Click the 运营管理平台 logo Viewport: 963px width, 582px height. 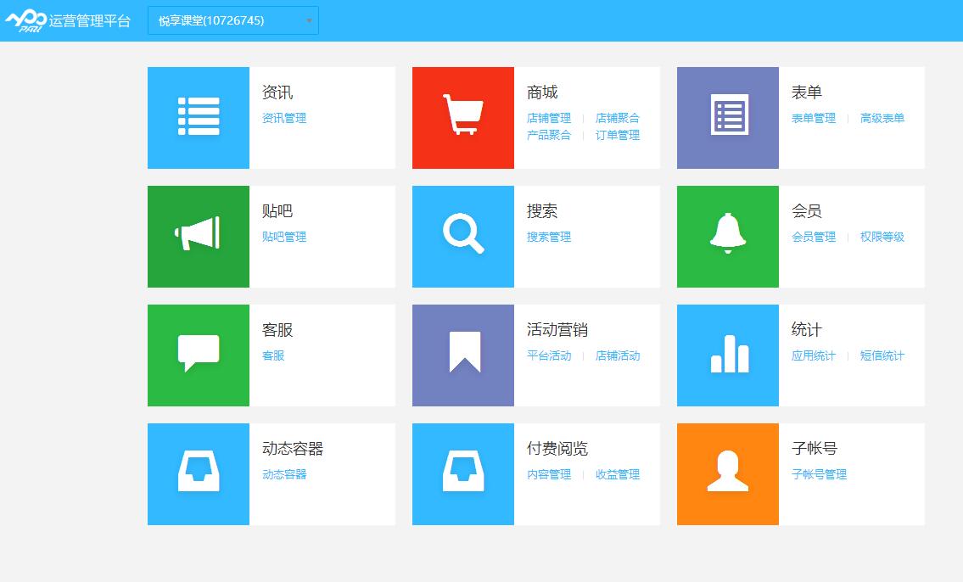[x=68, y=20]
